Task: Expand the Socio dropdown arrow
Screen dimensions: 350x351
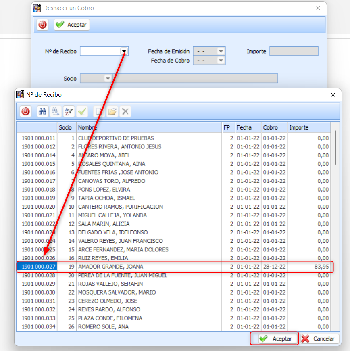Action: [108, 78]
